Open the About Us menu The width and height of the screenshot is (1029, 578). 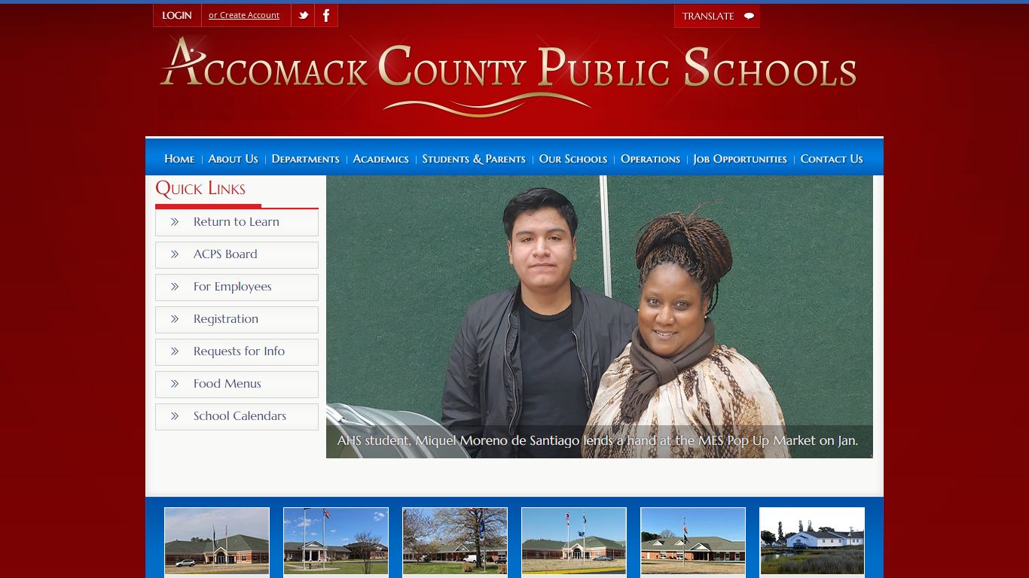233,159
